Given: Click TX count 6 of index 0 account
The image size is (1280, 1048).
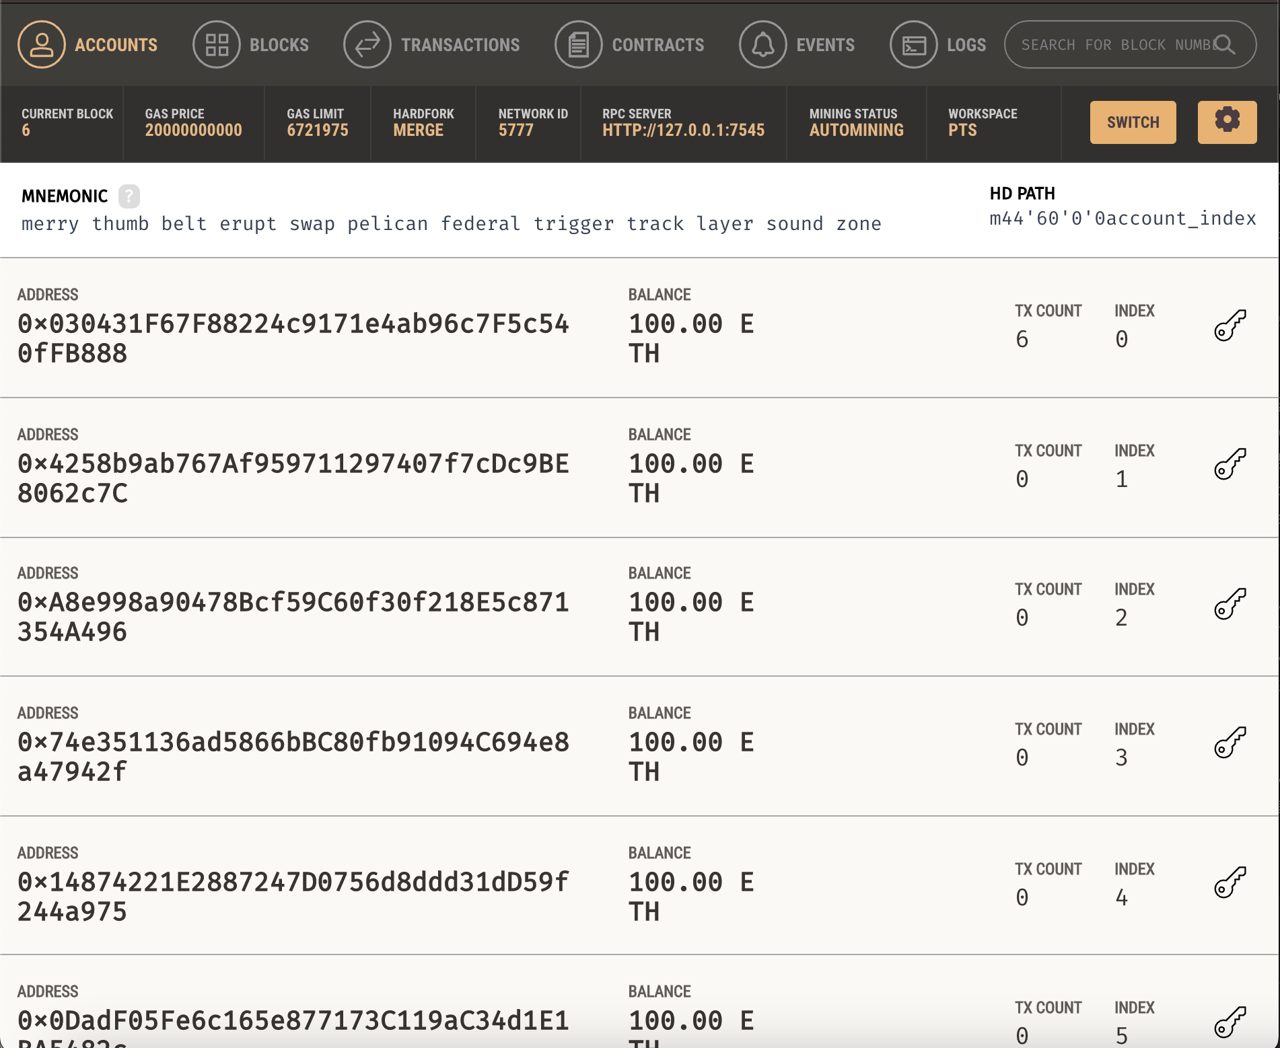Looking at the screenshot, I should click(x=1022, y=339).
